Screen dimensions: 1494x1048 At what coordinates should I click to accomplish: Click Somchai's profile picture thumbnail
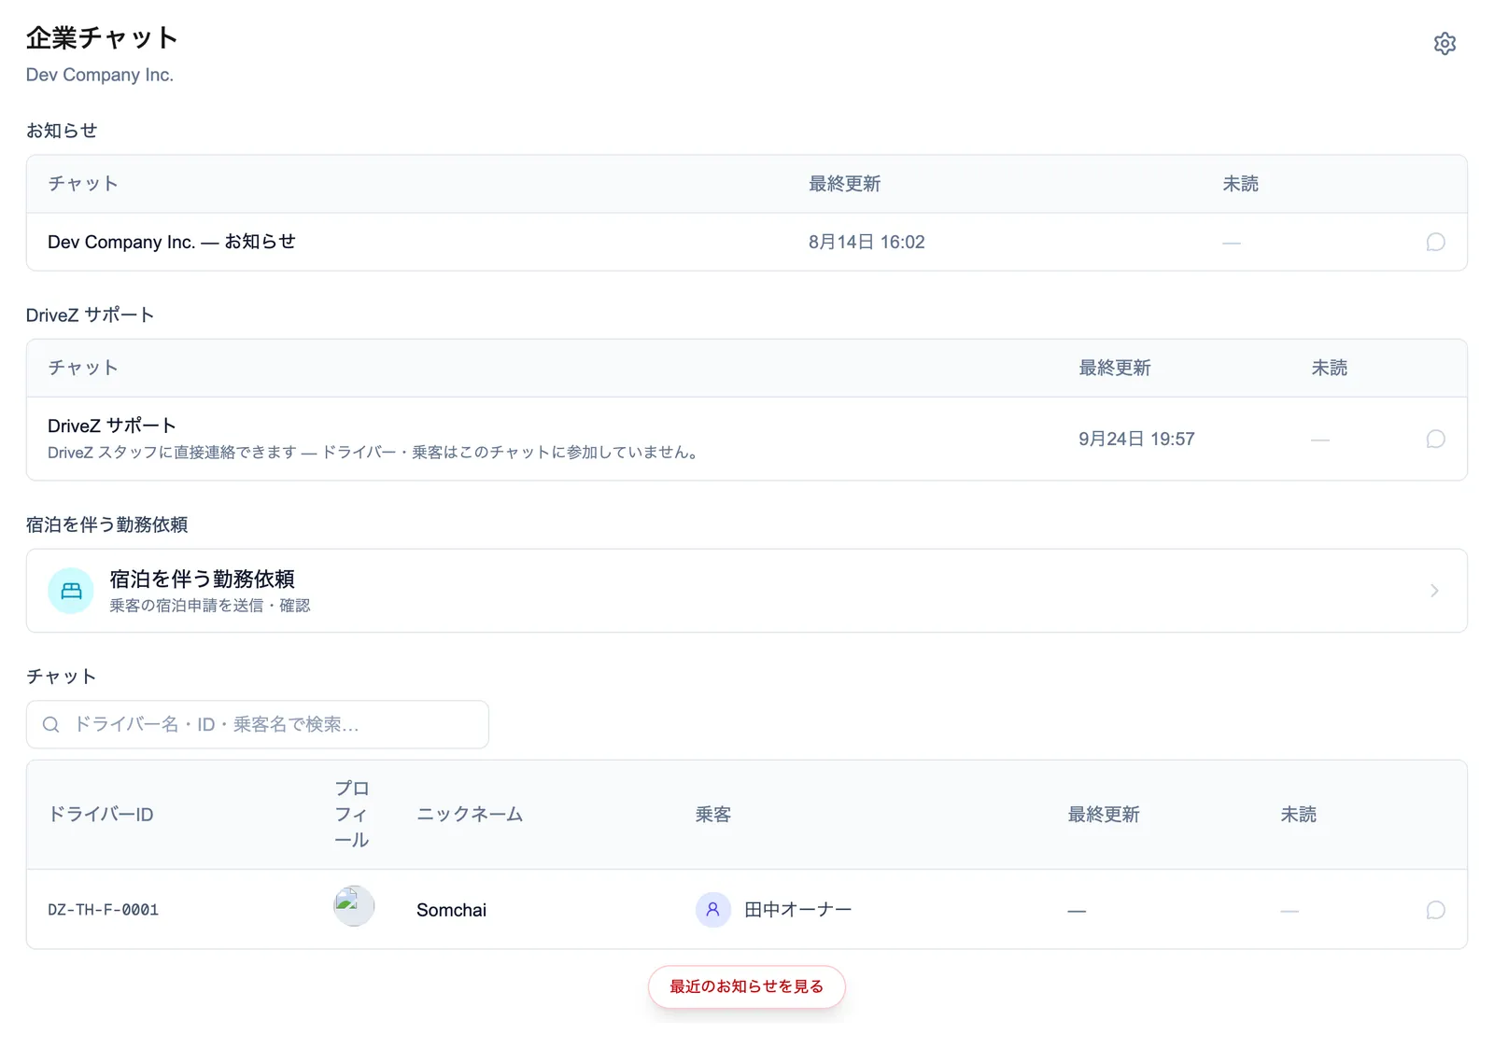(x=354, y=906)
